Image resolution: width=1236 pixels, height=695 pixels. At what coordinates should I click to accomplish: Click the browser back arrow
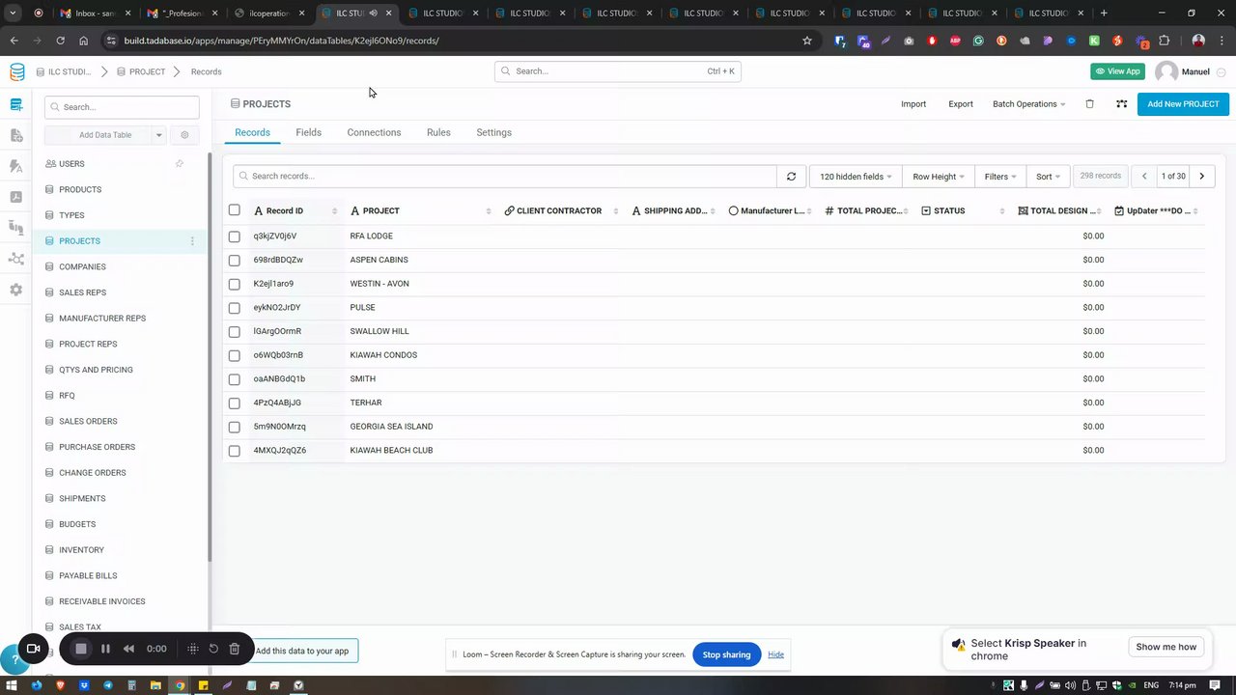[14, 41]
